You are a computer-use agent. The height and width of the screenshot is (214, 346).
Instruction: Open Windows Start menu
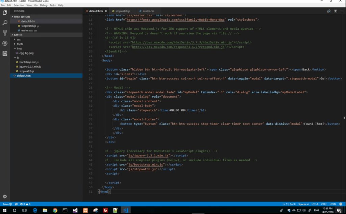pos(4,210)
